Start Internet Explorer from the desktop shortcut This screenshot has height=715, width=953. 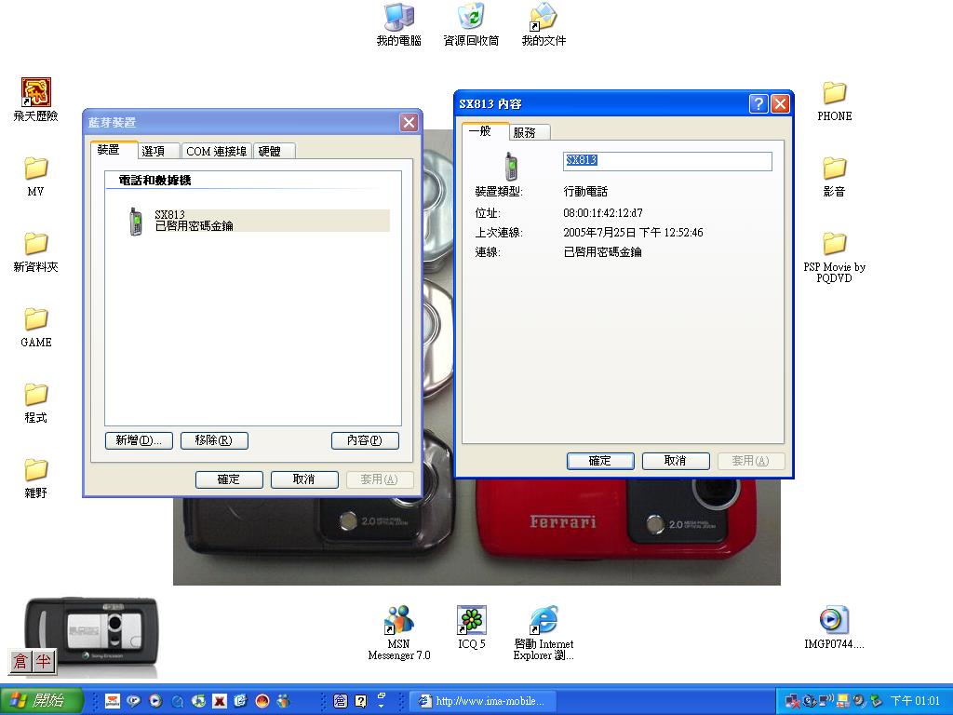543,619
